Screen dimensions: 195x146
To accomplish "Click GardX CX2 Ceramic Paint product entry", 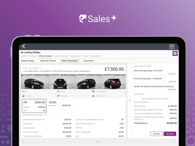I will [x=155, y=88].
